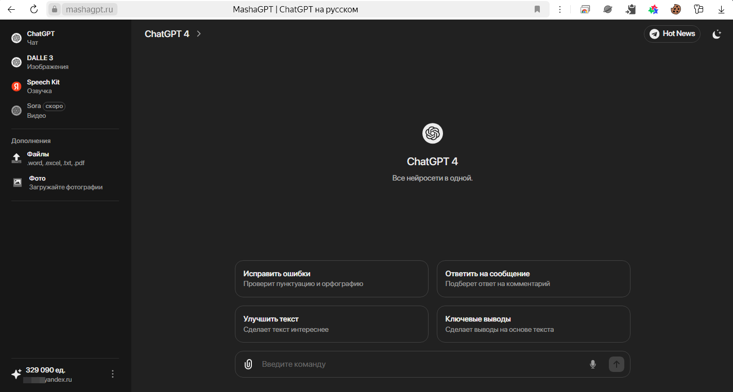Start voice input with the microphone
Viewport: 733px width, 392px height.
point(593,364)
